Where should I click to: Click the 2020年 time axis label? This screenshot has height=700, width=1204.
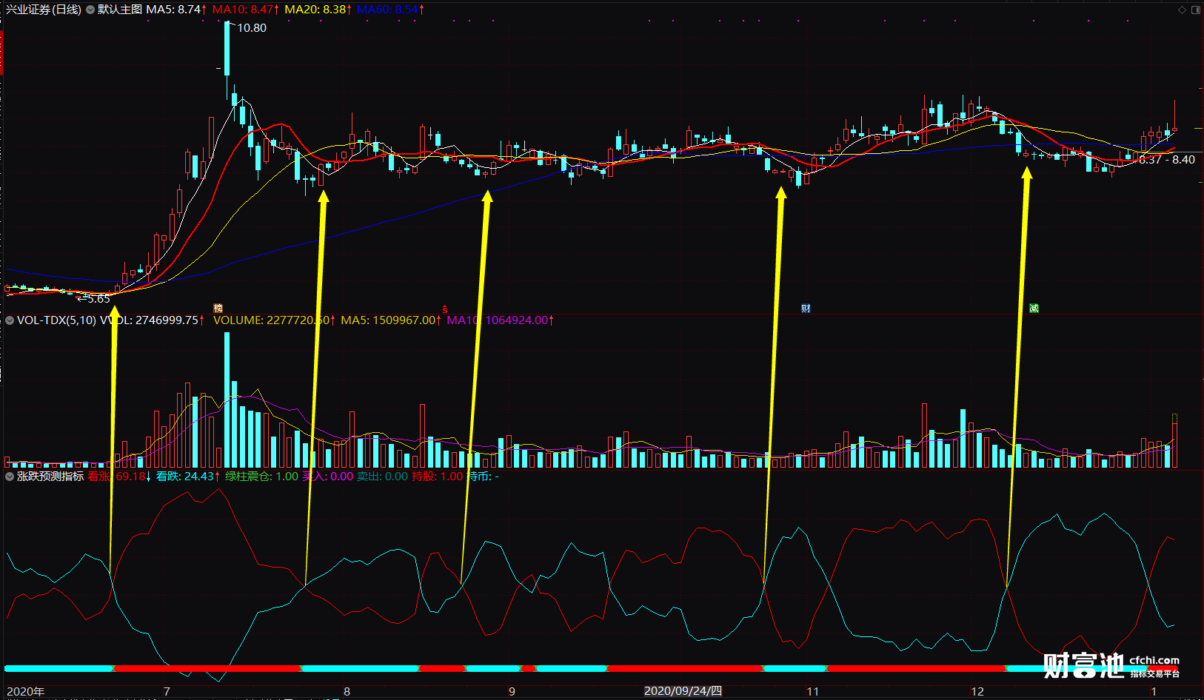(x=26, y=692)
